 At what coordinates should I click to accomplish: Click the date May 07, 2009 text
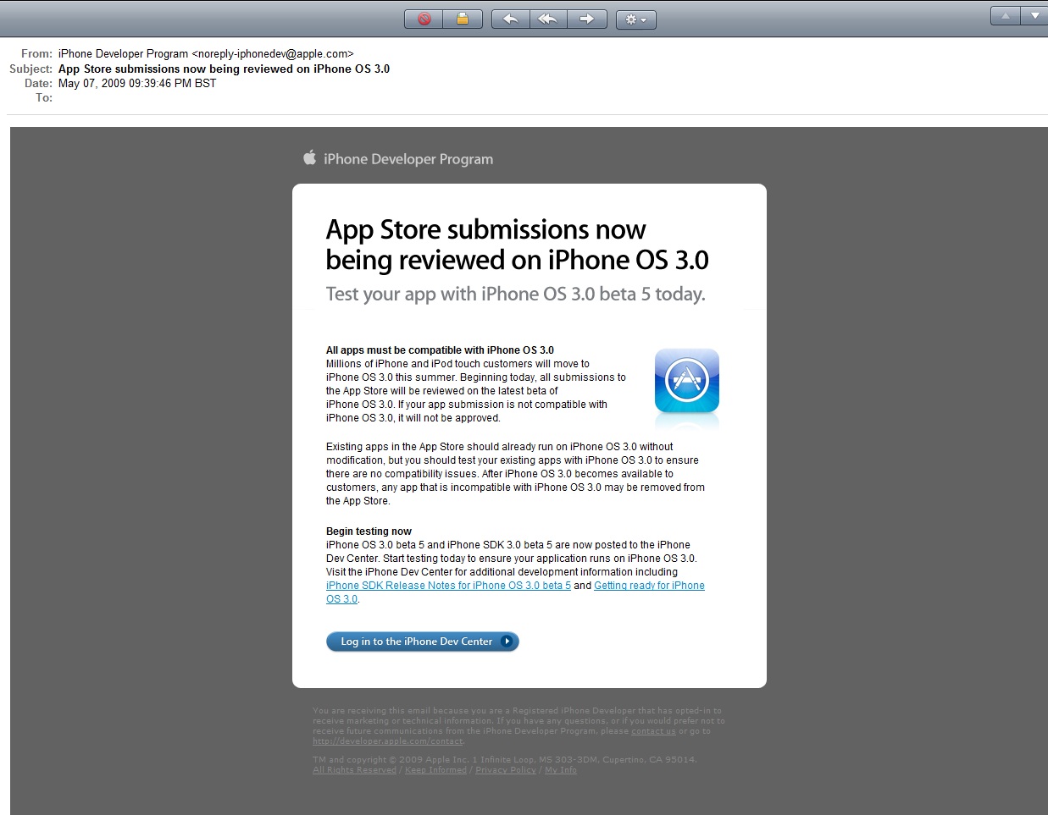pos(137,83)
